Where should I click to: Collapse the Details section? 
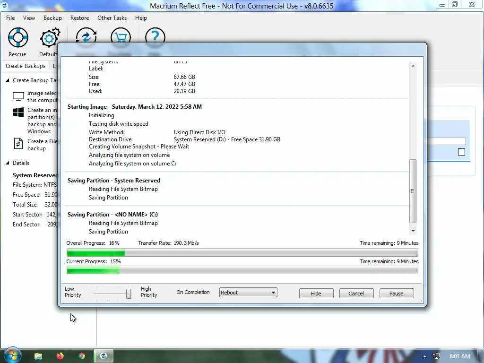pyautogui.click(x=8, y=163)
